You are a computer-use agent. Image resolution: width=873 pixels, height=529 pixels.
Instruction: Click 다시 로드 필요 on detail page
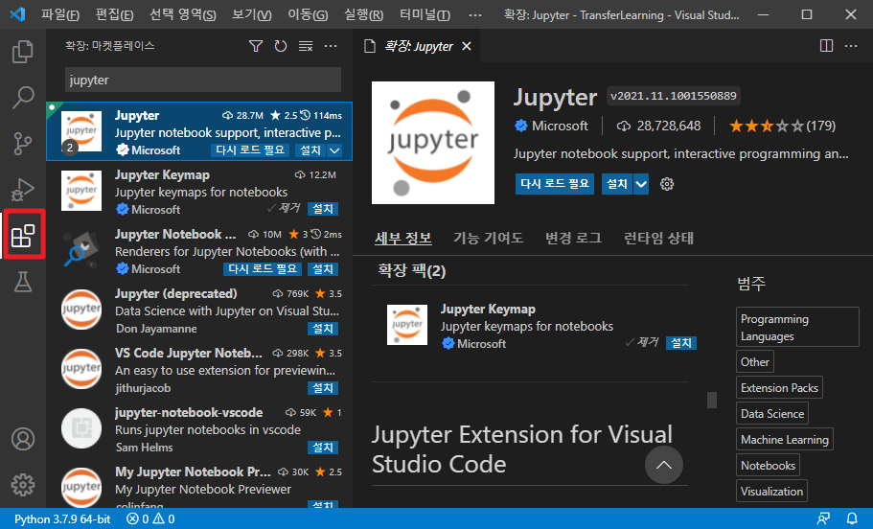click(555, 184)
